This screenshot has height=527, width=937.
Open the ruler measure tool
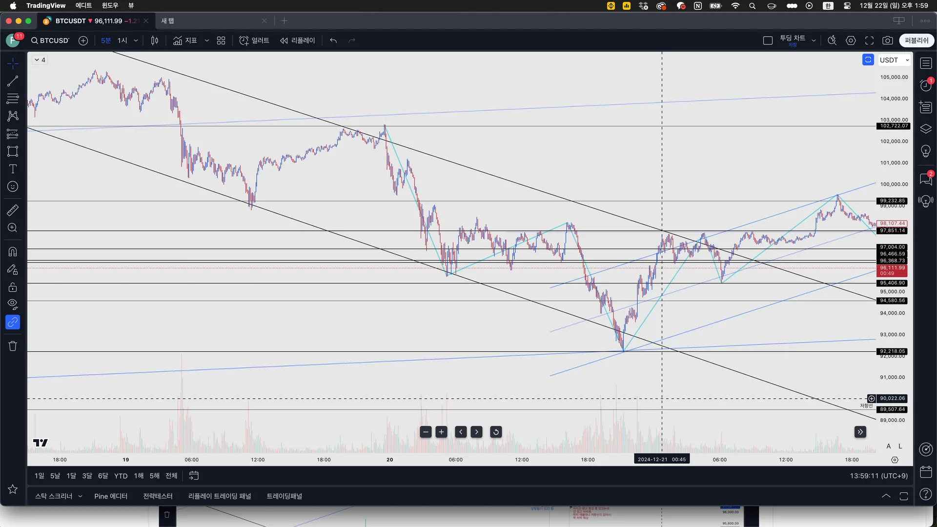13,210
